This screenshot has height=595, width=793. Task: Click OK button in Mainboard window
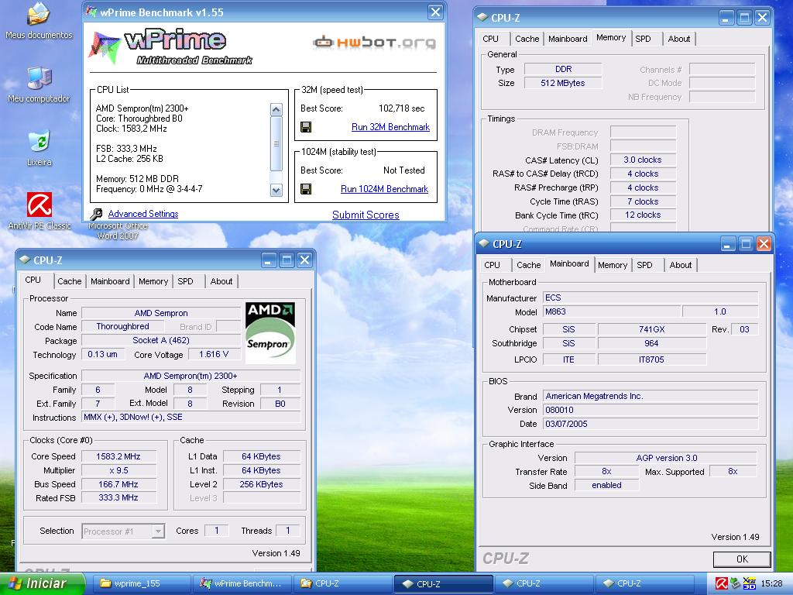click(742, 559)
